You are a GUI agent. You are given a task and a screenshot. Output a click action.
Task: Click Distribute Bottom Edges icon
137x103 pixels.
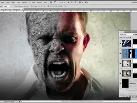point(53,6)
